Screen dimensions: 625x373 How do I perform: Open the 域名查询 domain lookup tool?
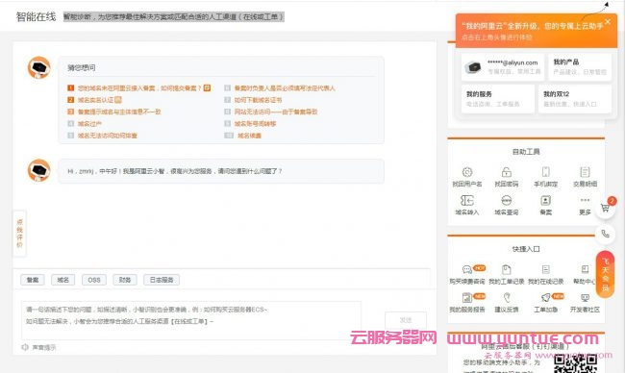[506, 205]
